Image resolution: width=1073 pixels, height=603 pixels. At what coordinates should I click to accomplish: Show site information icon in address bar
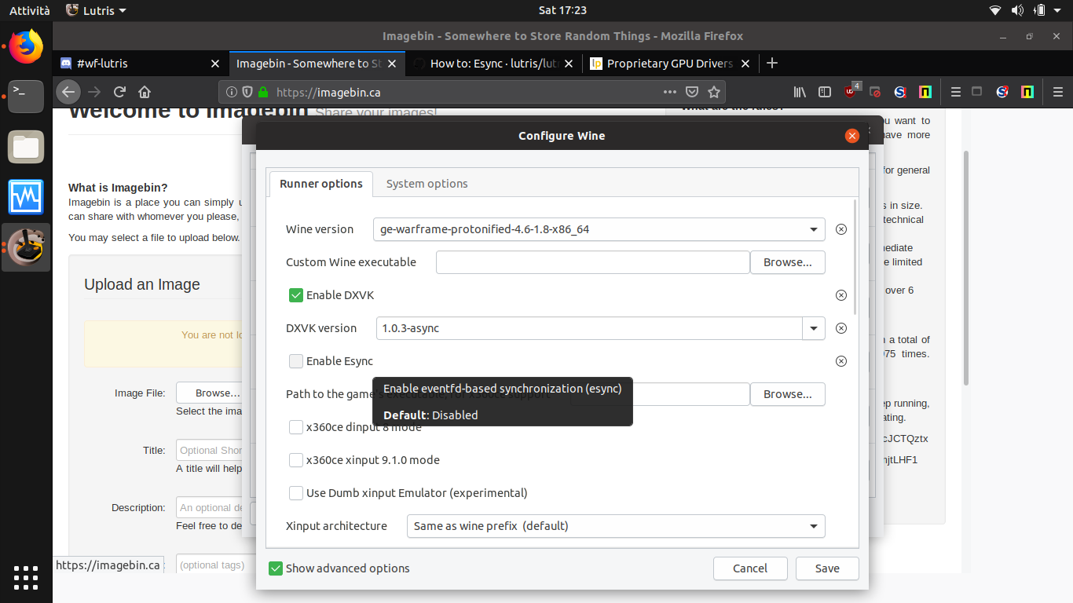pos(232,92)
